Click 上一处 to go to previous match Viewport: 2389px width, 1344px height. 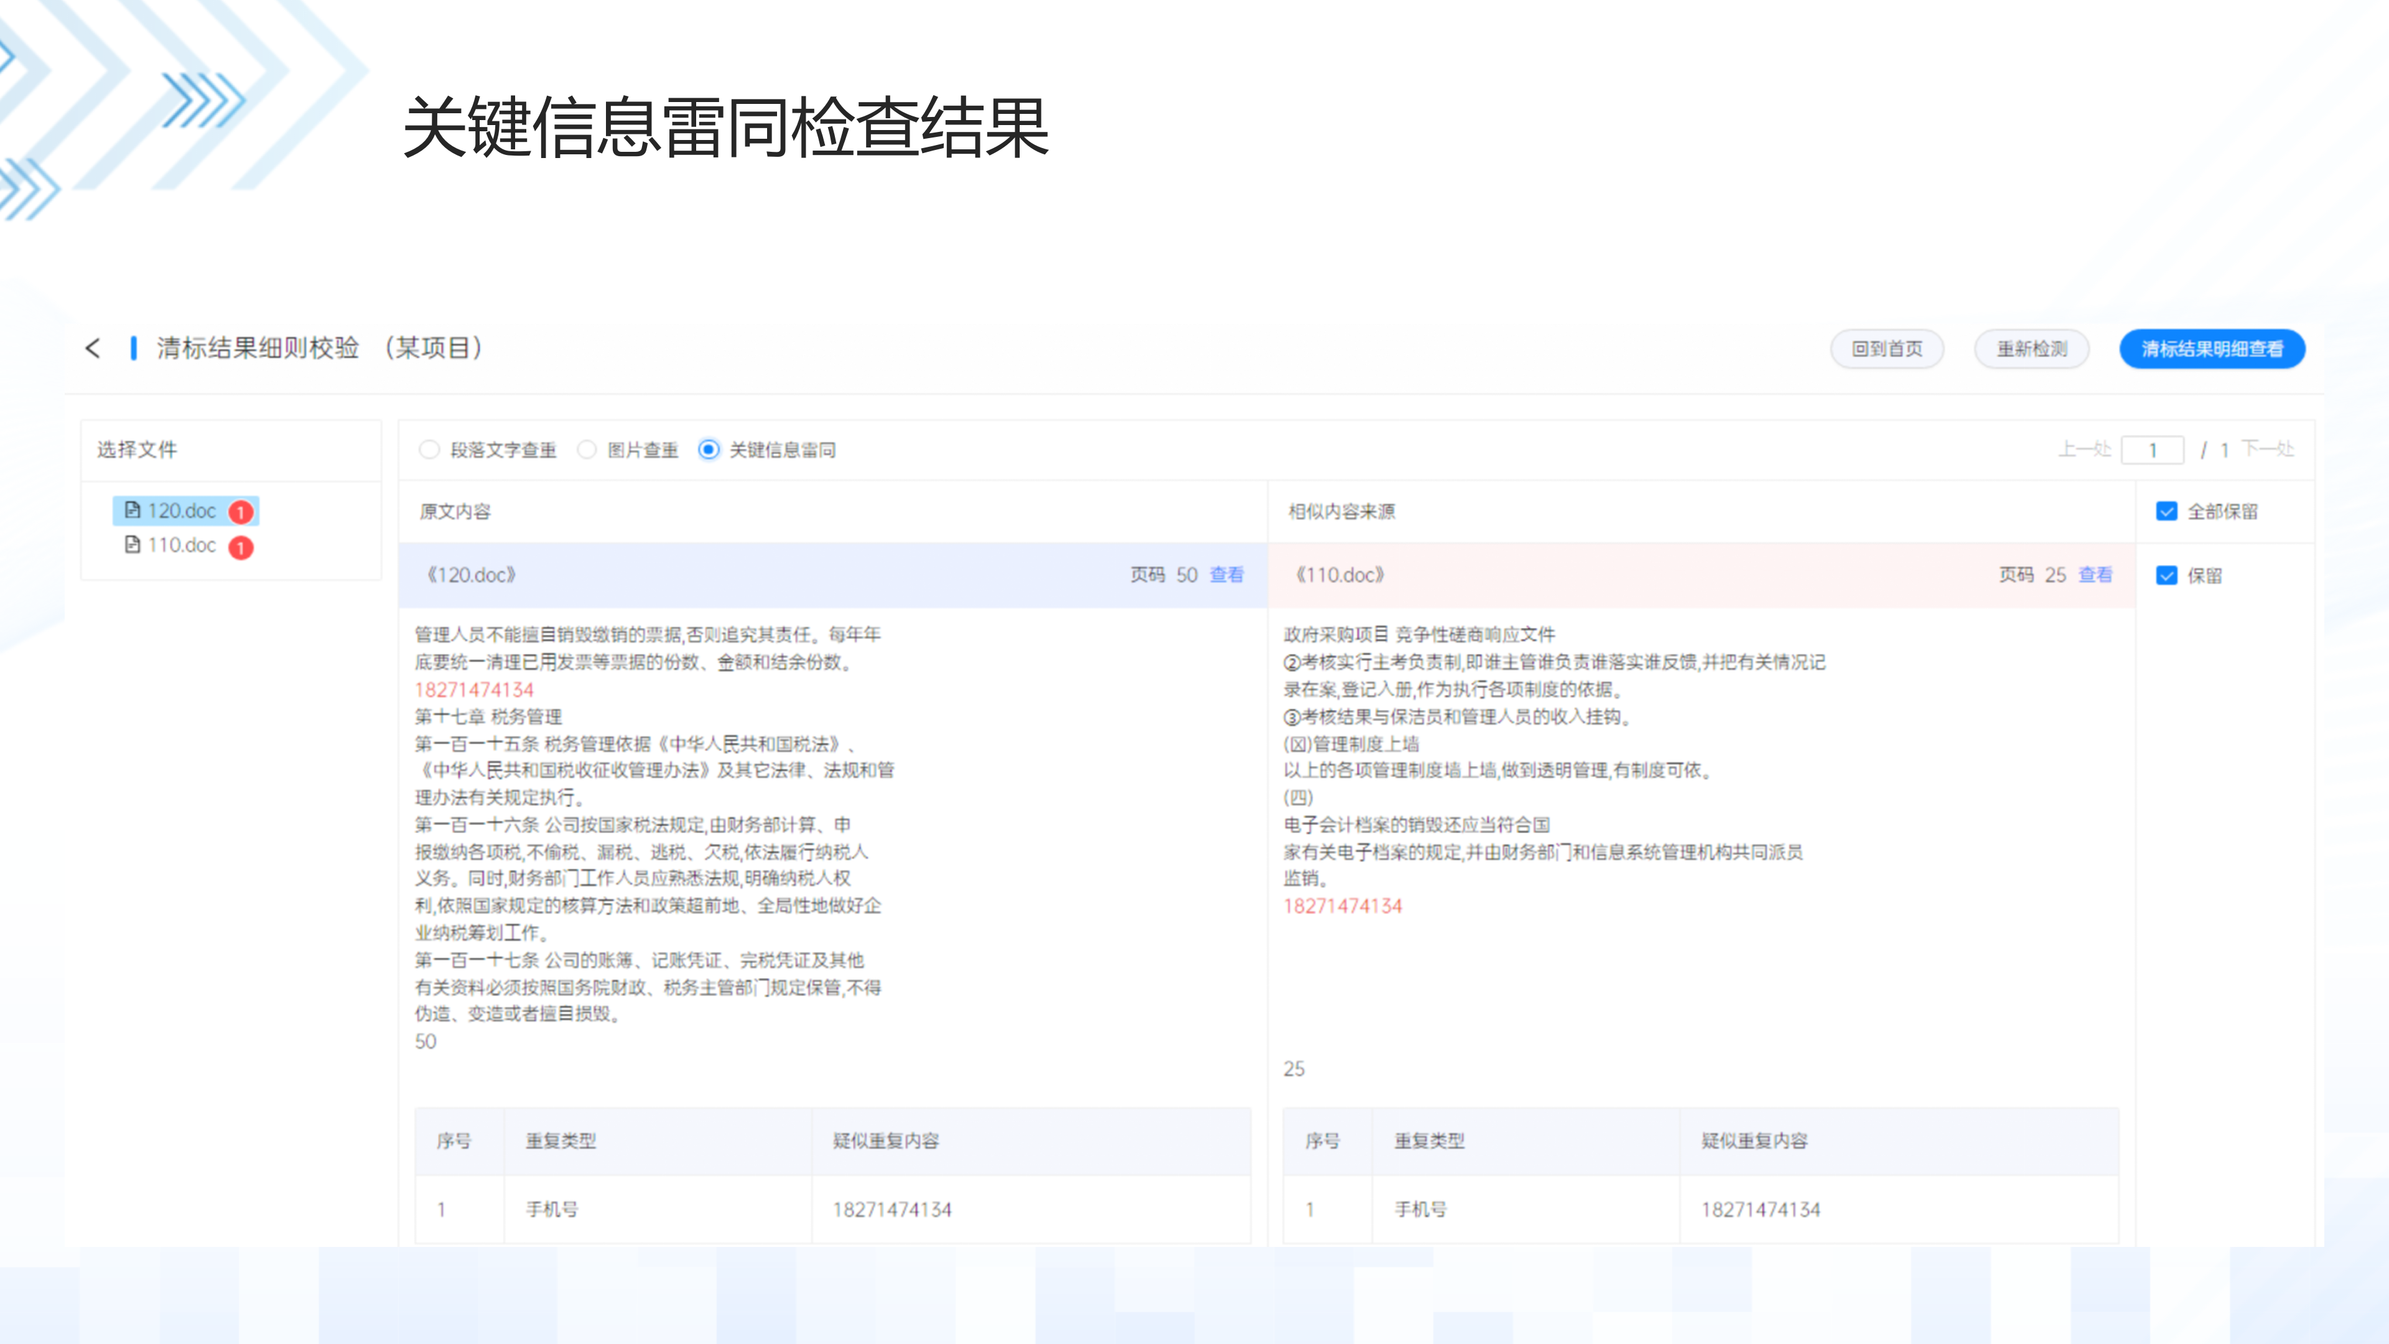(x=2084, y=450)
